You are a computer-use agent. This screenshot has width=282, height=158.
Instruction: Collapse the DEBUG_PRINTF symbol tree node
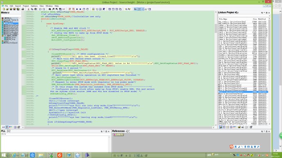coord(2,36)
